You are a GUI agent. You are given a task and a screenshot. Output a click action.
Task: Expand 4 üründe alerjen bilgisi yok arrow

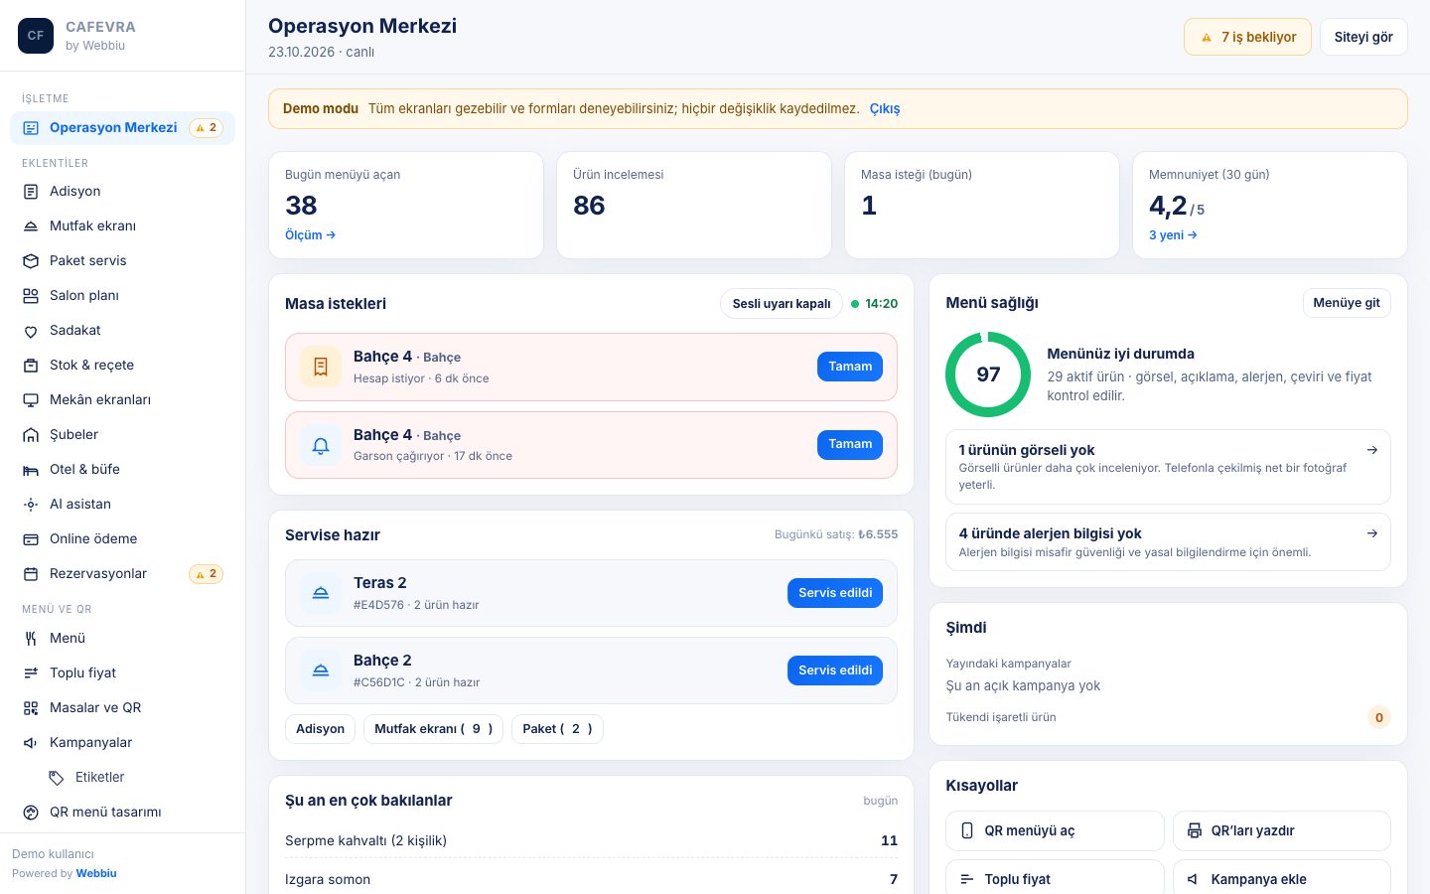click(1372, 533)
